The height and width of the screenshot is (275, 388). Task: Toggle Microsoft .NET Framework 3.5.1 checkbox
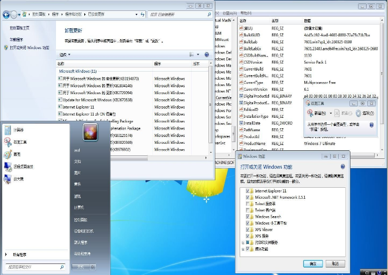[x=248, y=197]
